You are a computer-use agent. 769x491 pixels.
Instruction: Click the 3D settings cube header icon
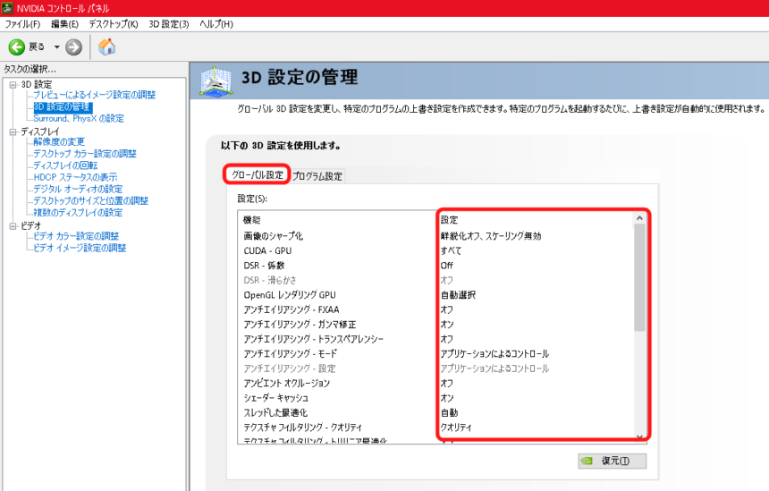[x=215, y=80]
